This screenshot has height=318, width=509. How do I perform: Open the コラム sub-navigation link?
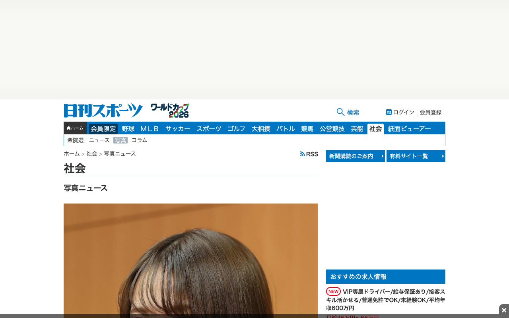(140, 140)
